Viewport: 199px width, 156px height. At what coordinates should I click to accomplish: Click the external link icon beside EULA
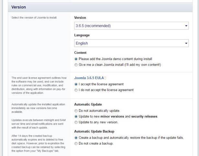point(105,78)
